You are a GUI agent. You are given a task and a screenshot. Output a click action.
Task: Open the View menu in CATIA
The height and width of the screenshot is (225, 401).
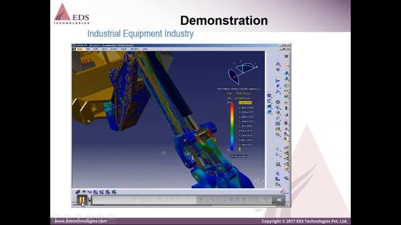105,49
